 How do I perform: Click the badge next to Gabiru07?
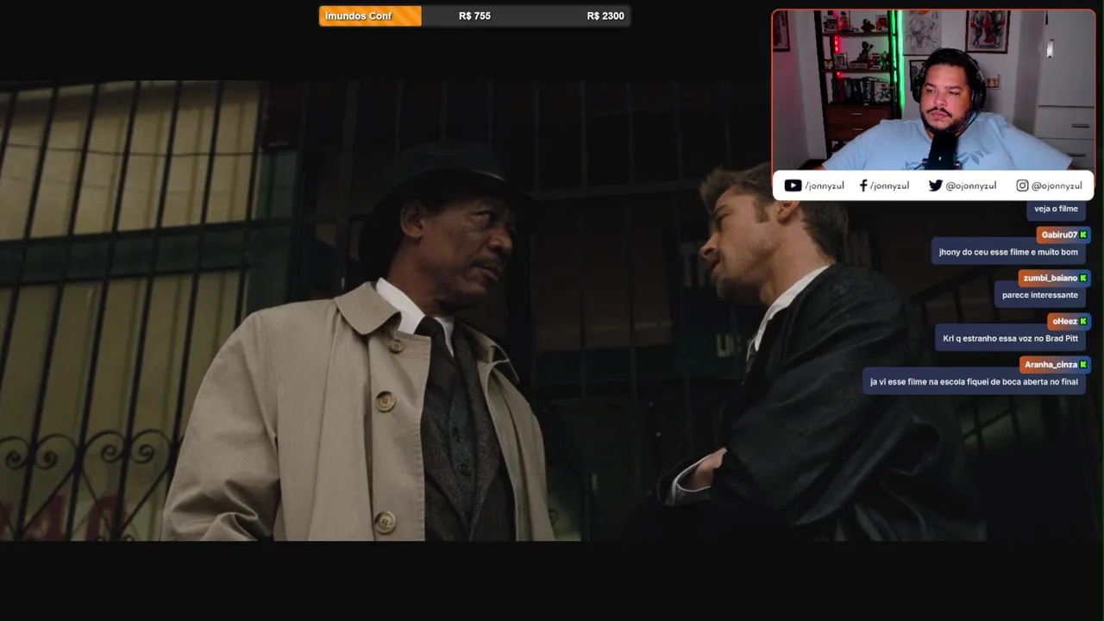1083,235
